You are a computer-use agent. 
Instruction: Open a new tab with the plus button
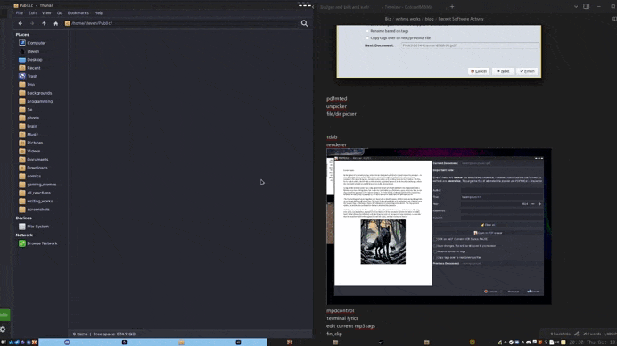click(452, 7)
